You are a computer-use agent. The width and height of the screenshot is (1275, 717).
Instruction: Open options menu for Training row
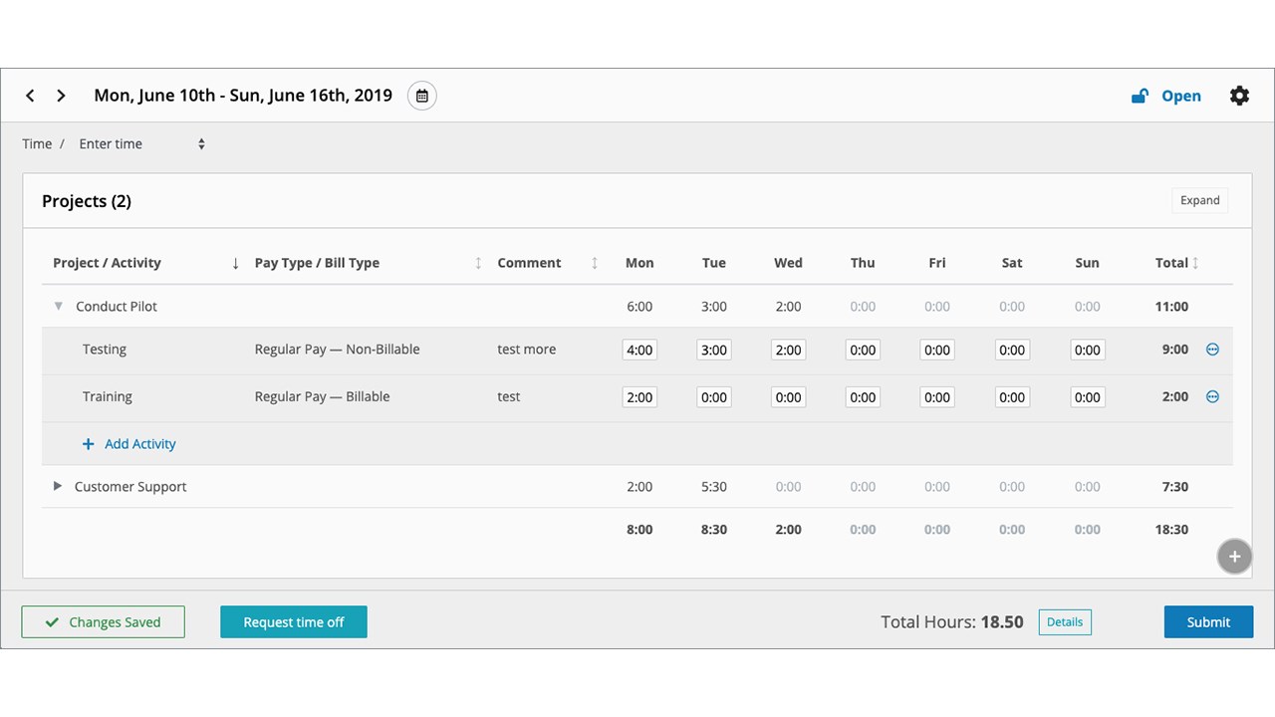click(1212, 396)
